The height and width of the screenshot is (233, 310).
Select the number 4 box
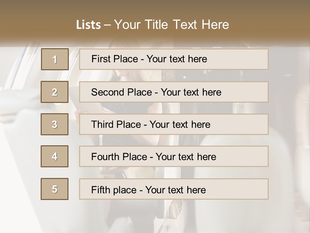pyautogui.click(x=55, y=156)
